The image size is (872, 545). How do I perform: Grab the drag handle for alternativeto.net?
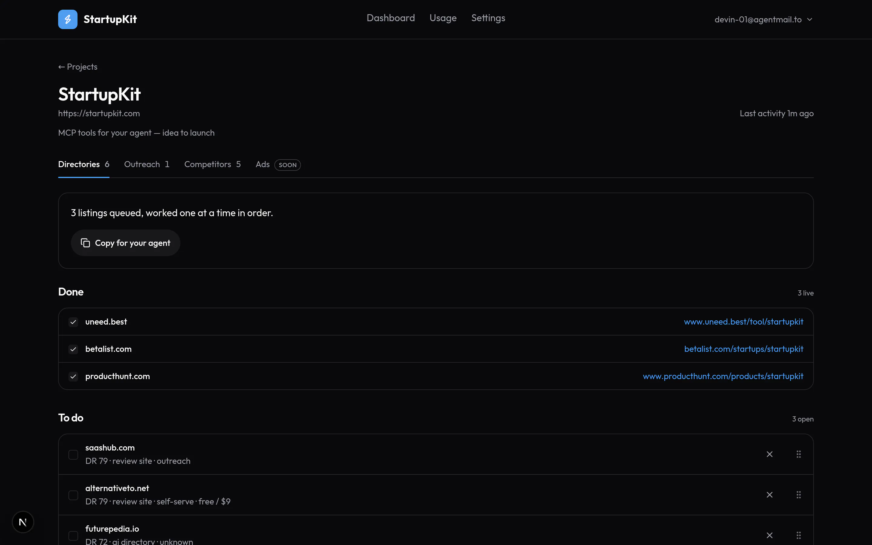798,494
